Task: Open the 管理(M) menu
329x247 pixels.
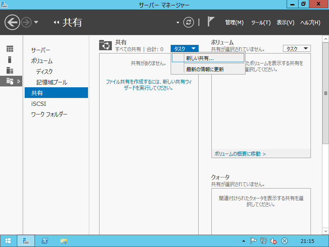Action: pyautogui.click(x=234, y=23)
